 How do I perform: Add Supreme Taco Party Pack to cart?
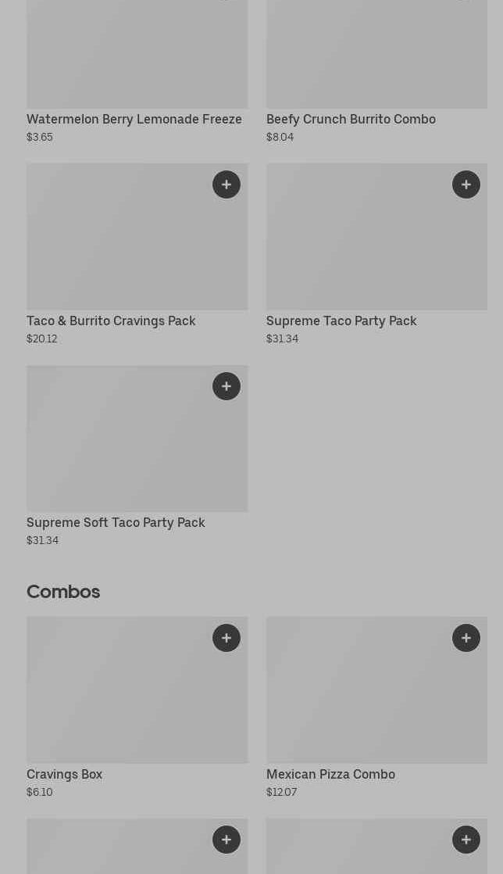[466, 184]
